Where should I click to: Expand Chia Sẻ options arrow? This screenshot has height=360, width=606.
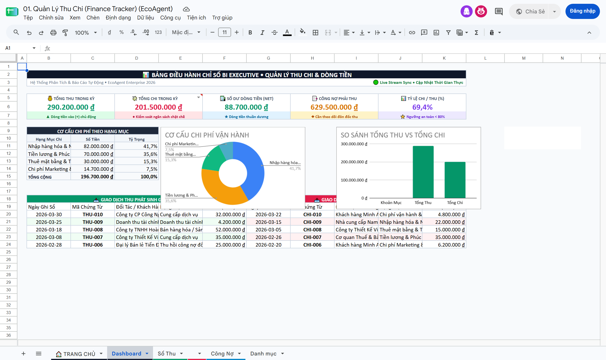coord(554,11)
